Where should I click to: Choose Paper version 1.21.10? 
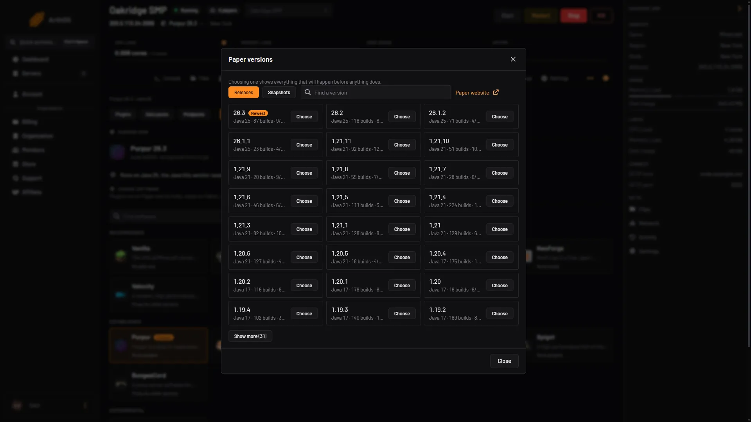click(x=500, y=145)
